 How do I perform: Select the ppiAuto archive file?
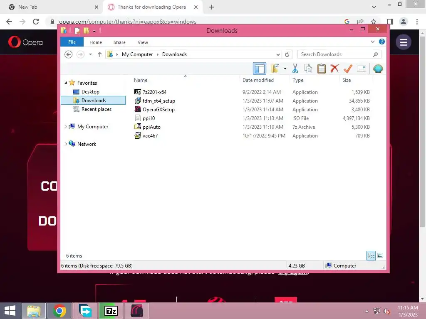coord(151,127)
